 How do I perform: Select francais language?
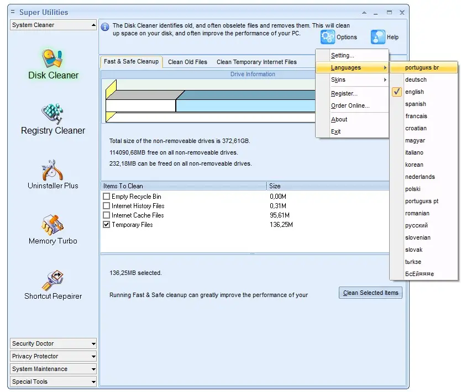(x=423, y=116)
